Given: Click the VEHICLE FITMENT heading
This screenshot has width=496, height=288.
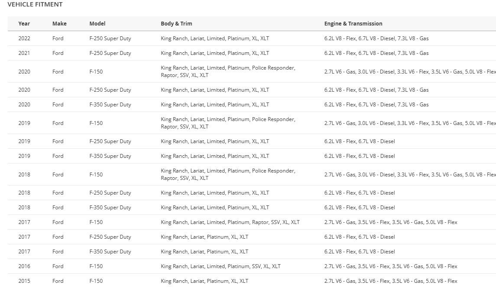Looking at the screenshot, I should click(35, 4).
